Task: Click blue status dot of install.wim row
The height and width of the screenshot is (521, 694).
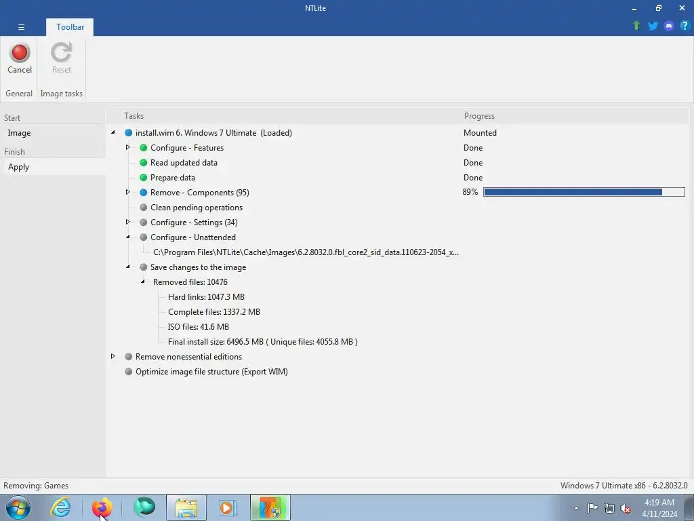Action: 128,133
